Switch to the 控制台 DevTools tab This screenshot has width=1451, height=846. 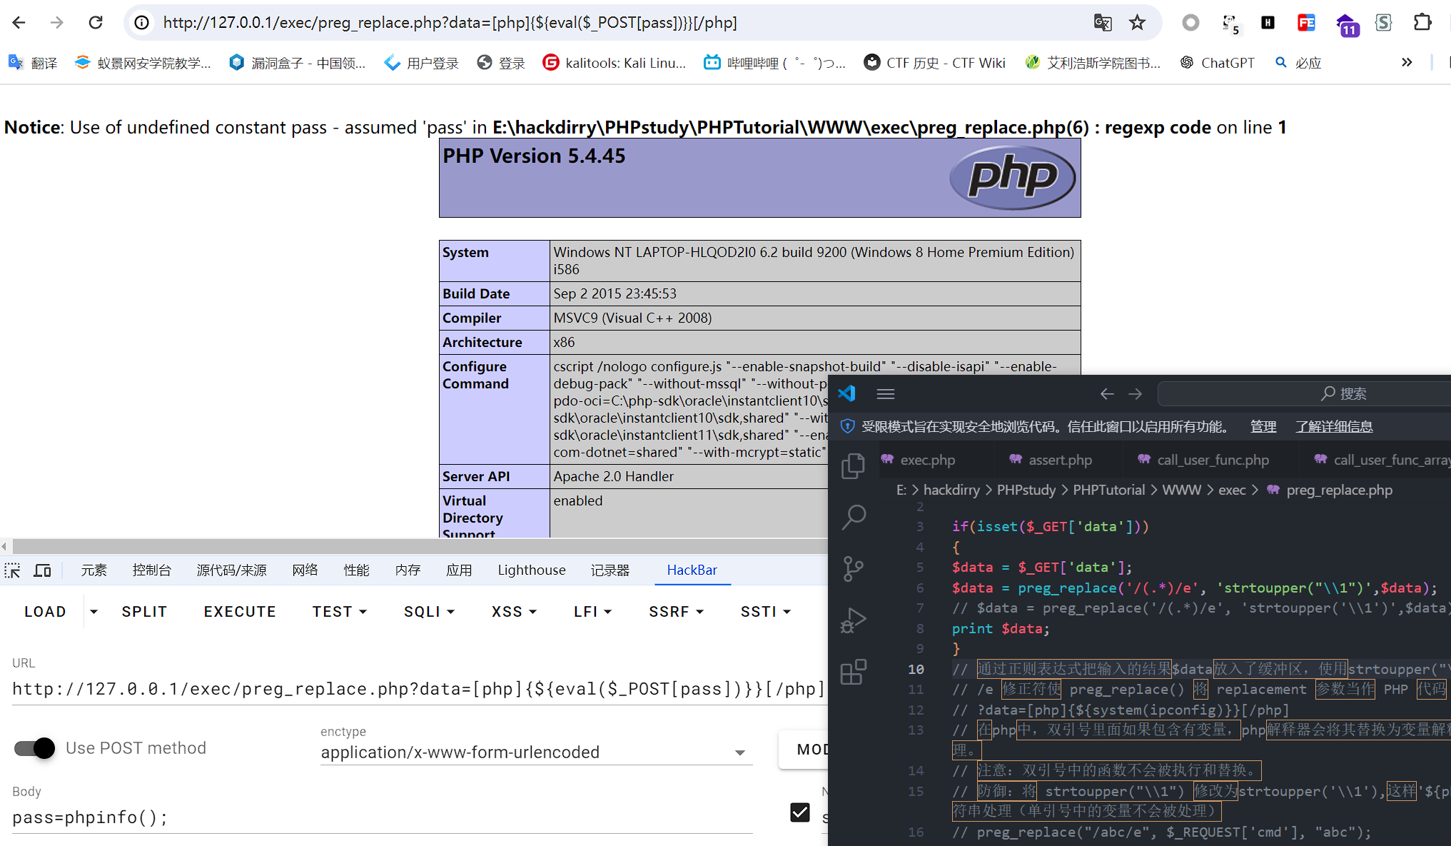152,570
